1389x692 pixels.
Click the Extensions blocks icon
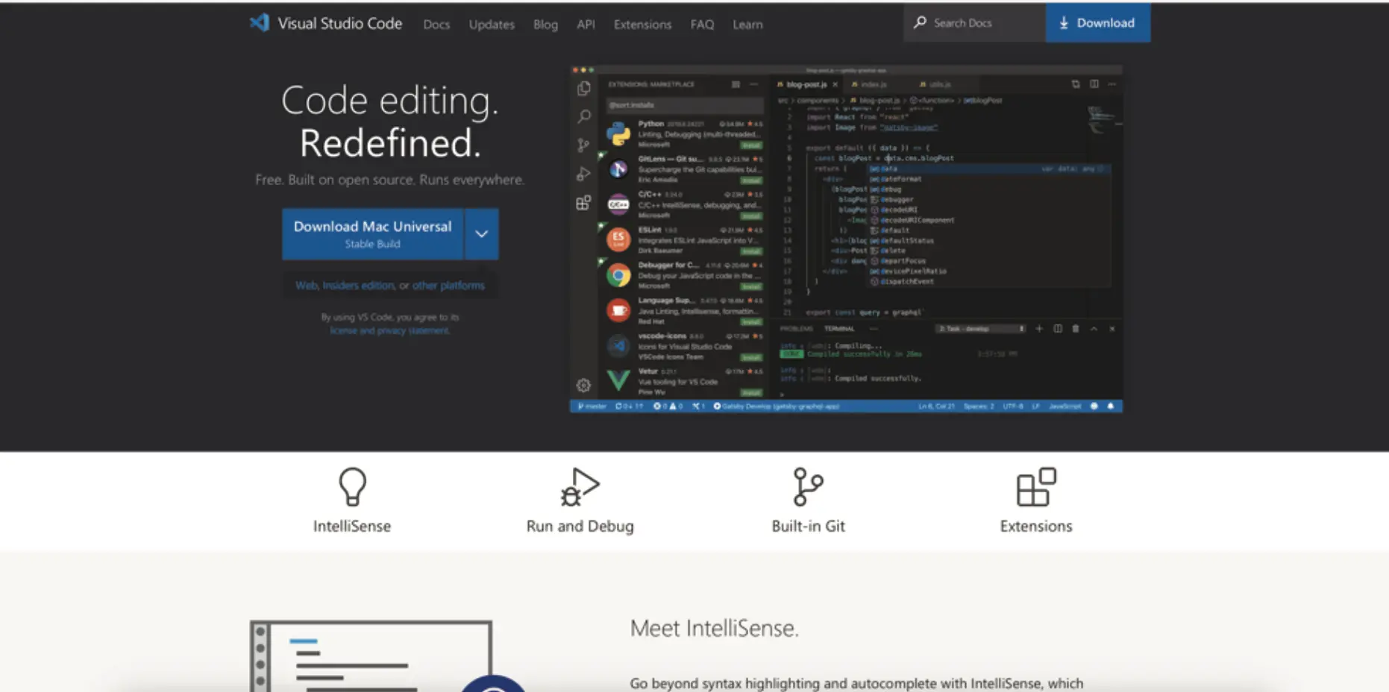[1036, 487]
